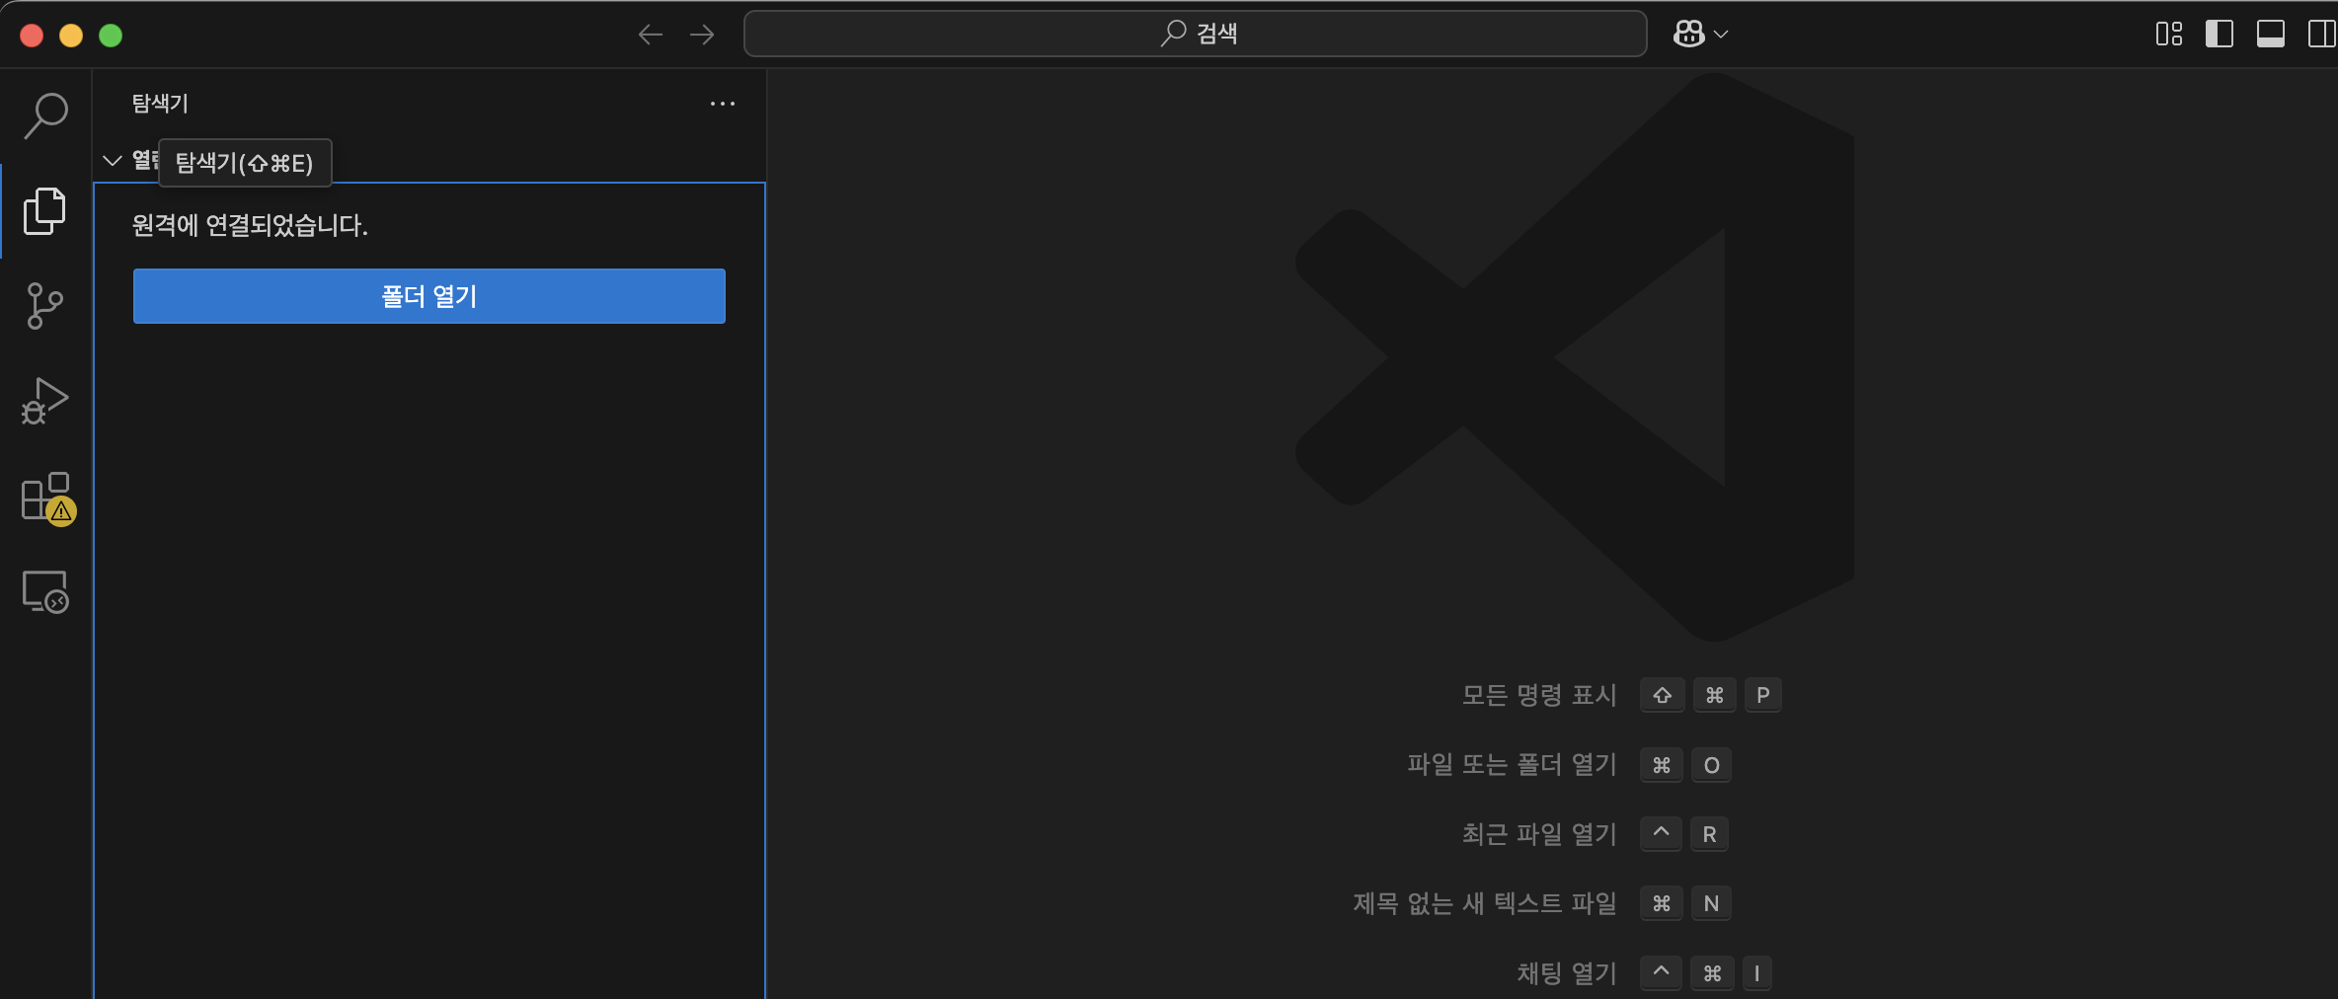Viewport: 2338px width, 999px height.
Task: Click the 파일 또는 폴더 열기 label
Action: [x=1512, y=764]
